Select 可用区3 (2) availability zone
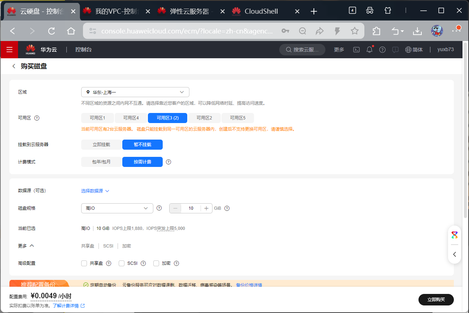The image size is (469, 313). pyautogui.click(x=168, y=118)
